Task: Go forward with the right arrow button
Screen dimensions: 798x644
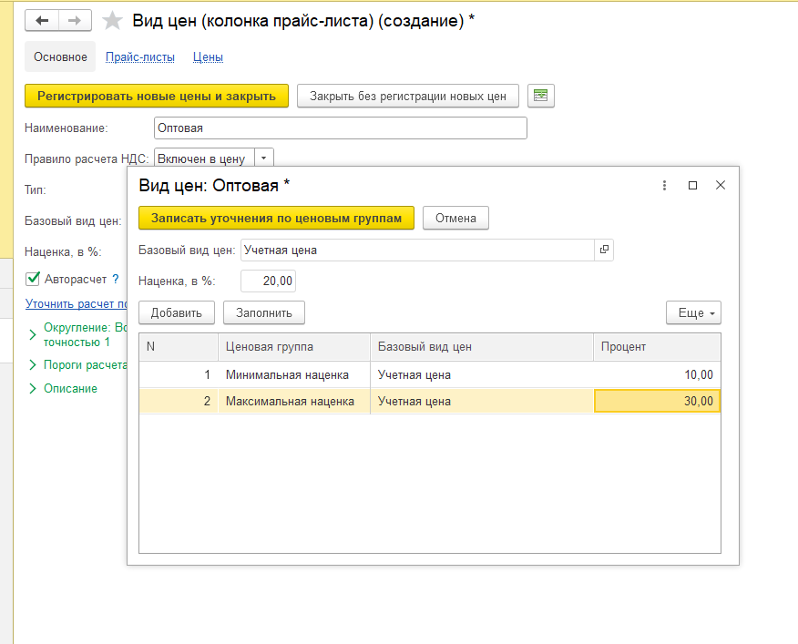Action: coord(75,21)
